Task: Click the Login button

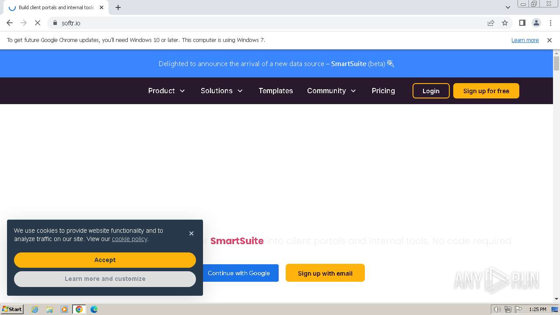Action: point(431,91)
